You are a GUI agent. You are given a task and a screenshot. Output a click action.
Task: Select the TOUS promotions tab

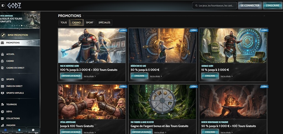(x=64, y=23)
